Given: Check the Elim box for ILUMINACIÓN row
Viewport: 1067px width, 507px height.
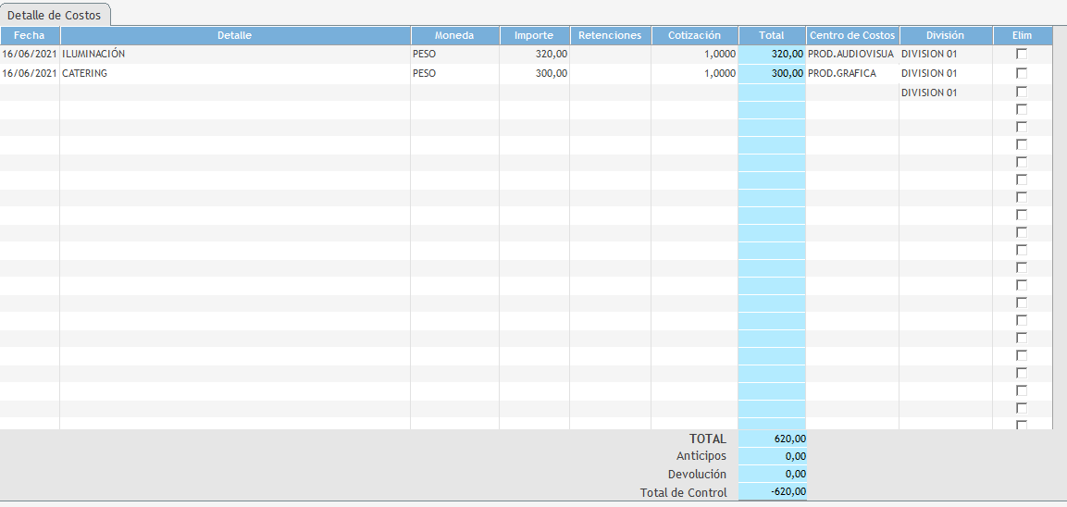Looking at the screenshot, I should 1022,54.
